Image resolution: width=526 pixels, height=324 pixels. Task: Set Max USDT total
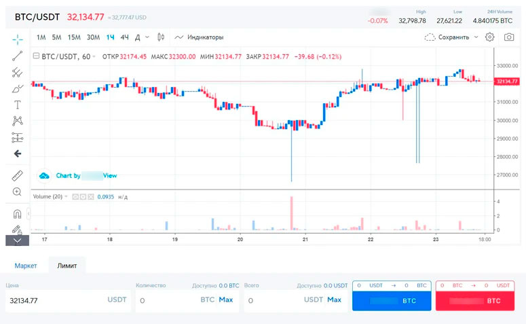pos(334,300)
